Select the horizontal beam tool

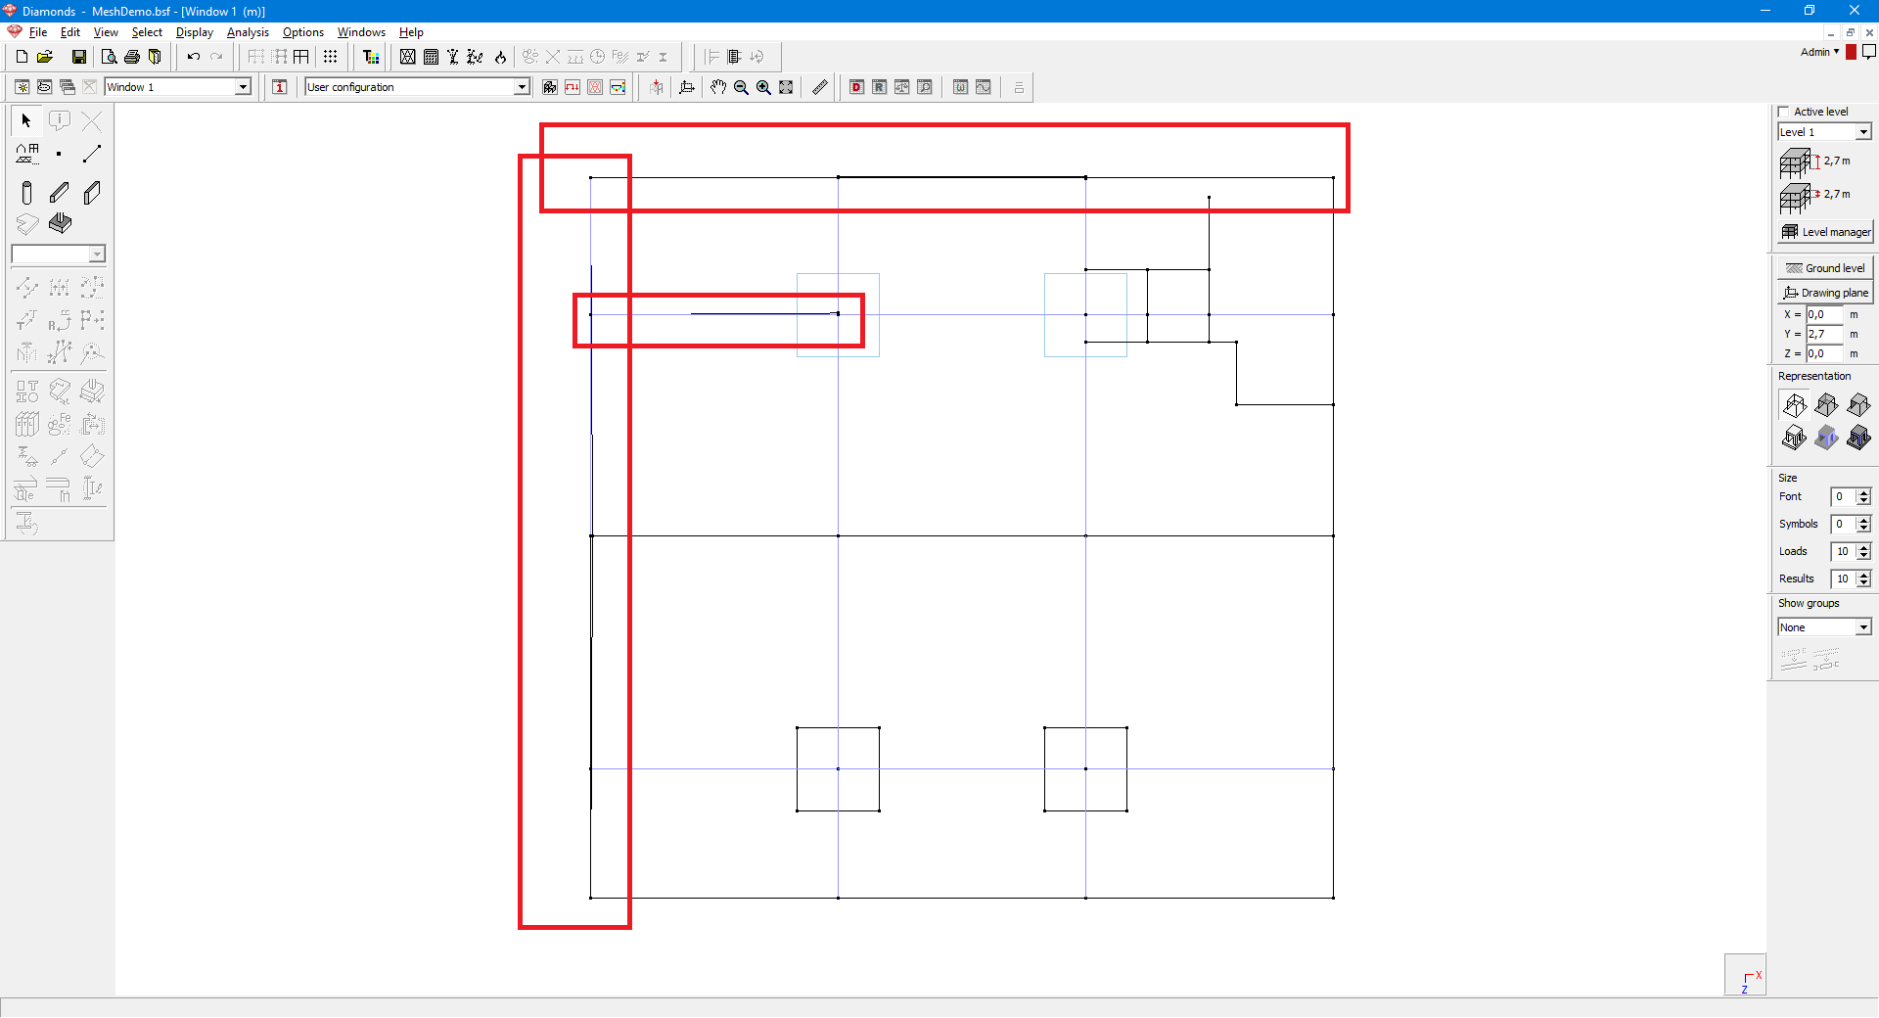[x=59, y=193]
